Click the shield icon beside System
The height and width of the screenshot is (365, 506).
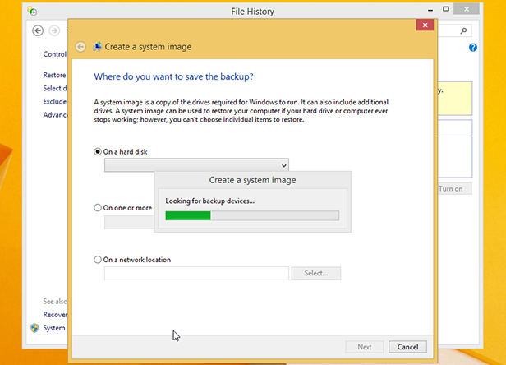34,328
